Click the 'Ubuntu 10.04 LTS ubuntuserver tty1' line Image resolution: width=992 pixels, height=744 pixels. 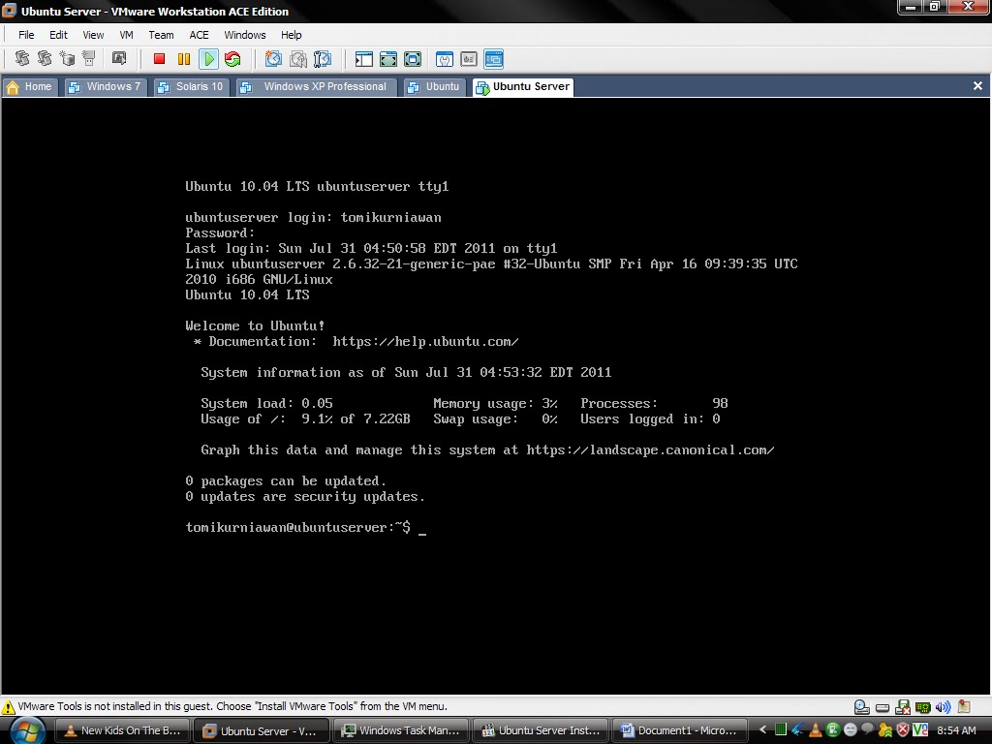pyautogui.click(x=317, y=187)
